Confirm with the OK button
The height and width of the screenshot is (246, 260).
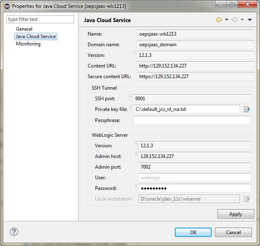[193, 232]
